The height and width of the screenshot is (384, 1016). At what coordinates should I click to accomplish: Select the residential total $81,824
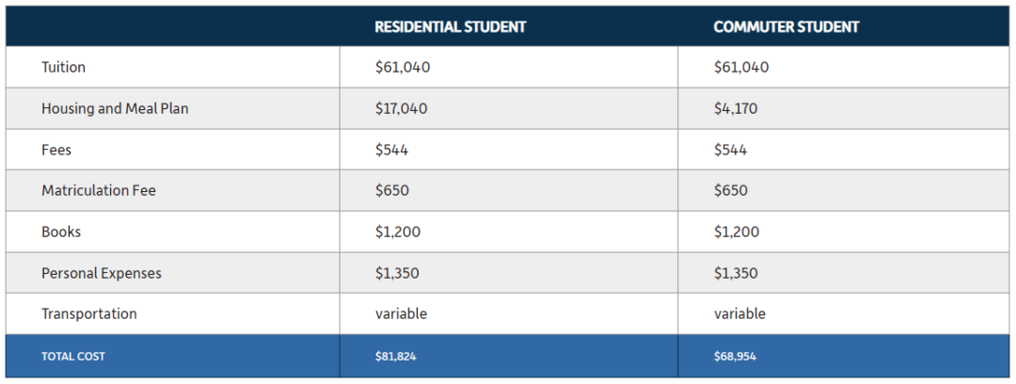pyautogui.click(x=395, y=356)
